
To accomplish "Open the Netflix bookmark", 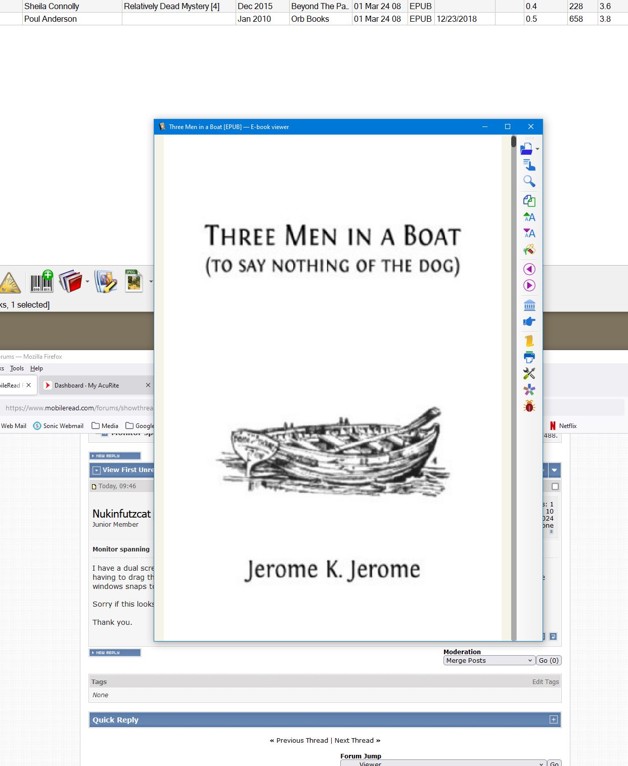I will point(563,426).
